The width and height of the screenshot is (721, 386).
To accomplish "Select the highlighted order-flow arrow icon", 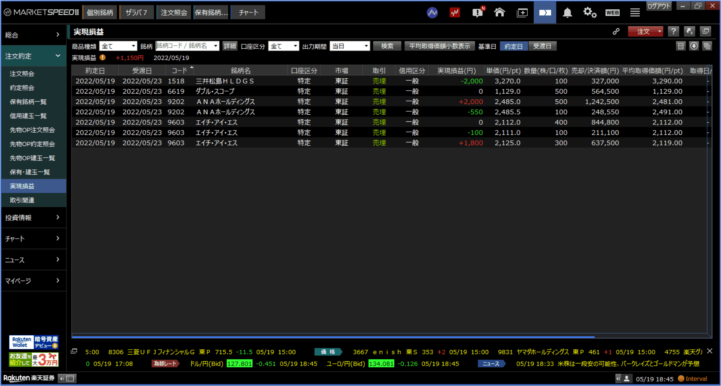I will click(545, 12).
